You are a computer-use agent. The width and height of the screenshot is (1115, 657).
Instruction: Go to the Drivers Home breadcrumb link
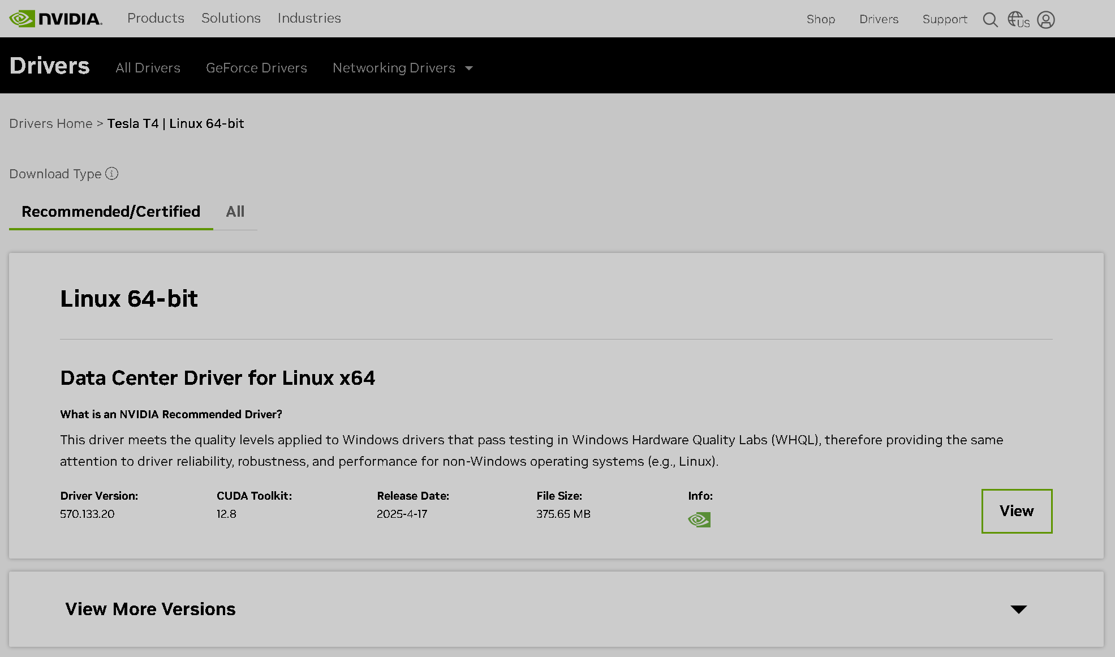point(50,123)
